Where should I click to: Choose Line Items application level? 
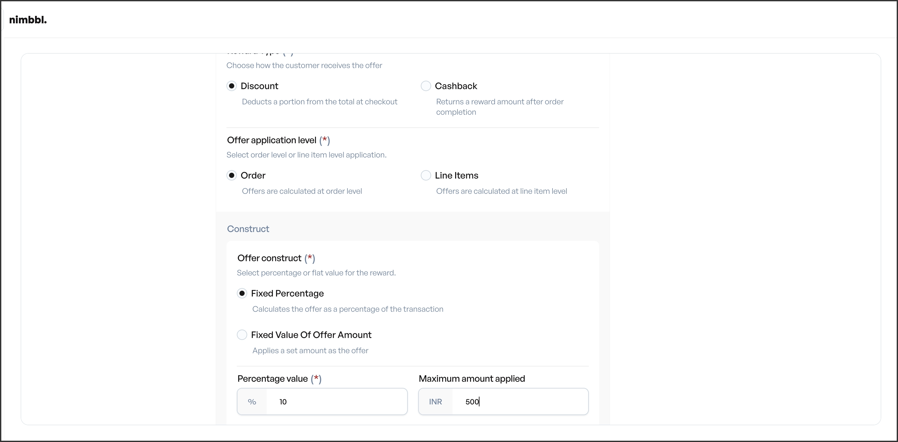tap(426, 175)
